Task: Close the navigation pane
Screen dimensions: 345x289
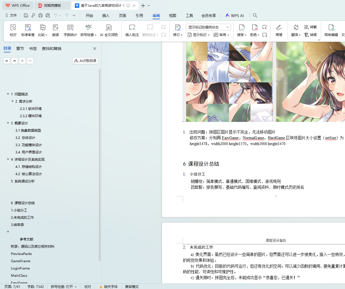Action: 95,49
